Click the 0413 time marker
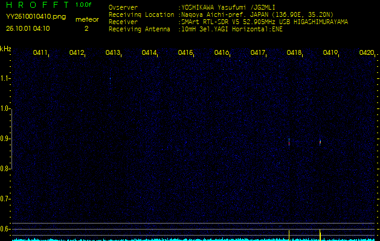Image resolution: width=380 pixels, height=241 pixels. point(113,52)
